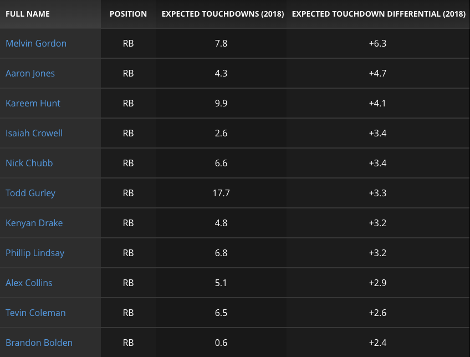This screenshot has height=357, width=470.
Task: Sort by Expected Touchdown Differential (2018) header
Action: [379, 14]
